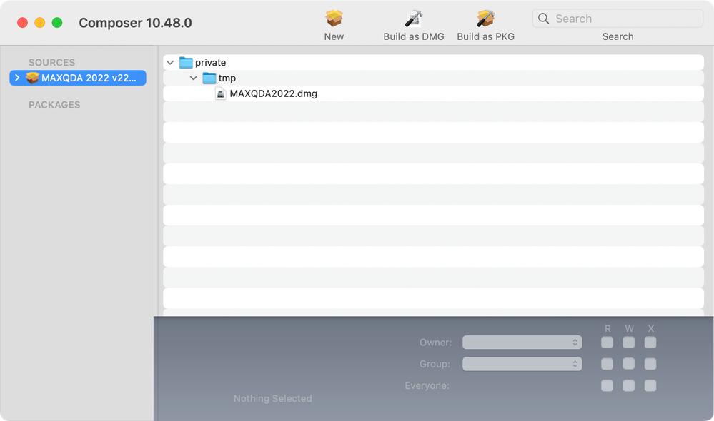Select the MAXQDA2022.dmg file name
This screenshot has width=714, height=421.
[x=273, y=93]
